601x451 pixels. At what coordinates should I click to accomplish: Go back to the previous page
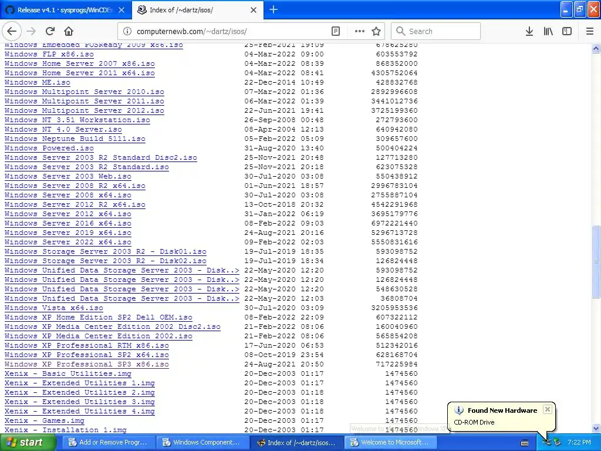click(x=12, y=32)
